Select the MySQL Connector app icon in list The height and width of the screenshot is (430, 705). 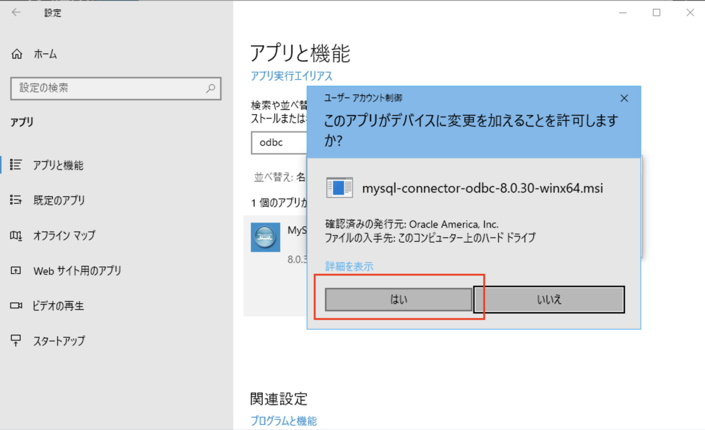[x=266, y=237]
